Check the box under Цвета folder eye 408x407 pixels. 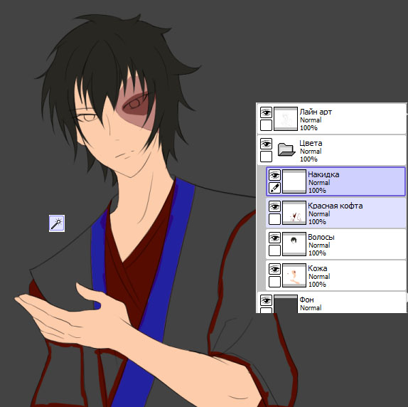(266, 157)
